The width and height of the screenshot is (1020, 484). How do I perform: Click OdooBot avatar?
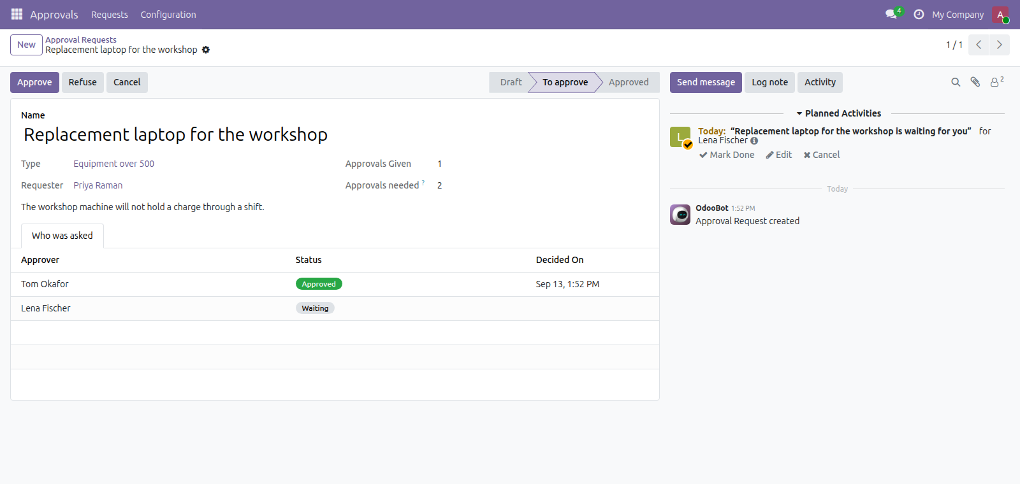click(x=680, y=215)
